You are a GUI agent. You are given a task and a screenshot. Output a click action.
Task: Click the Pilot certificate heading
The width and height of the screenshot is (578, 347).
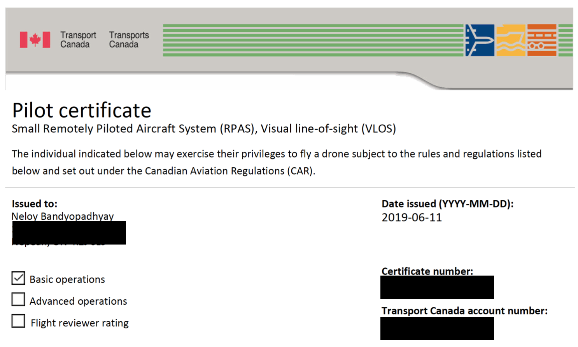click(81, 111)
